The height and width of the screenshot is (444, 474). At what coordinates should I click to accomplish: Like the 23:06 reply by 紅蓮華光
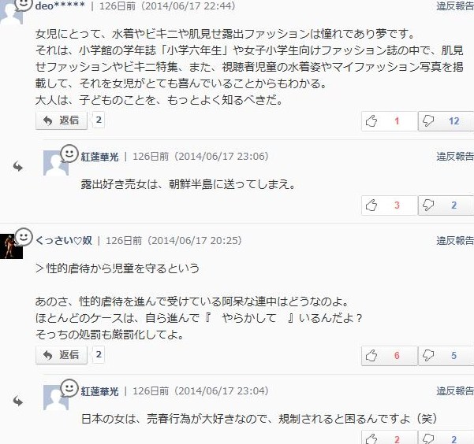pos(389,205)
